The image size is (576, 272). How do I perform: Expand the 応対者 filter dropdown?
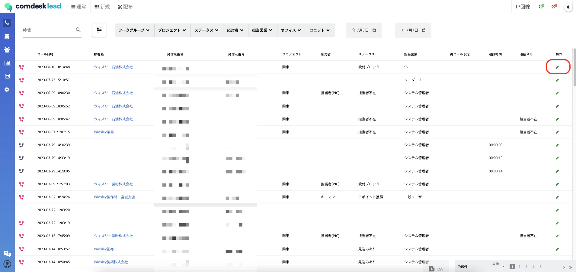[235, 30]
